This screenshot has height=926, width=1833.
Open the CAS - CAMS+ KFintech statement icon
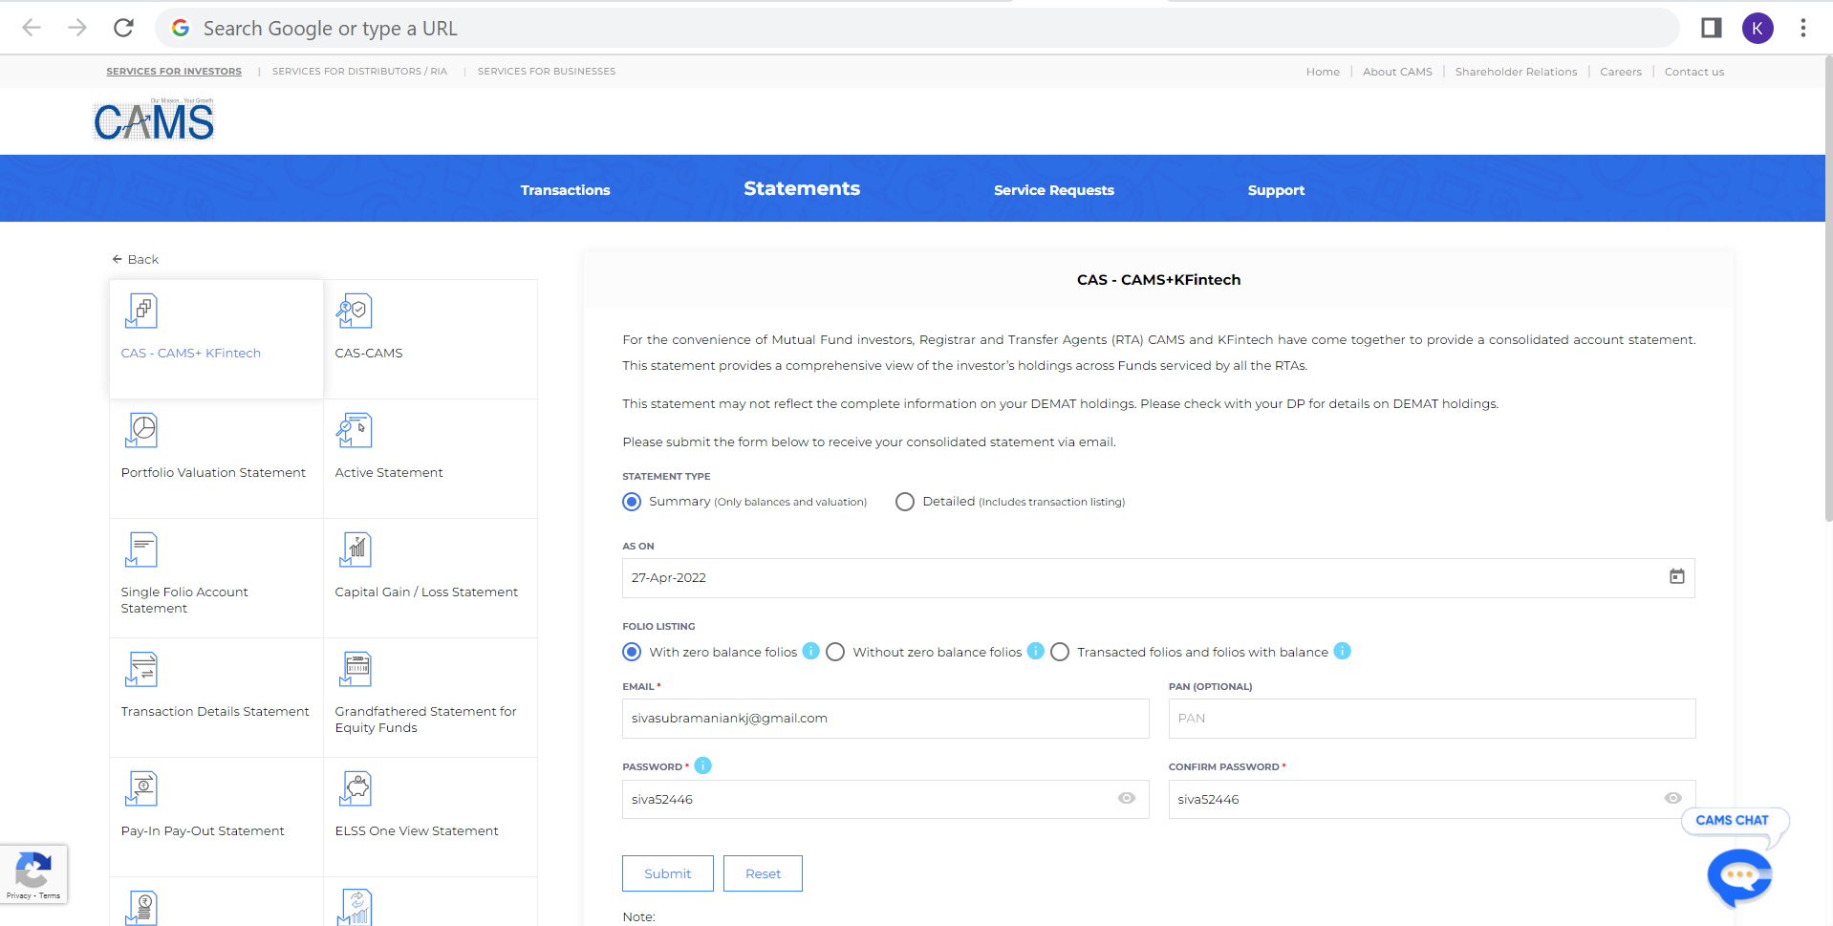click(x=141, y=311)
